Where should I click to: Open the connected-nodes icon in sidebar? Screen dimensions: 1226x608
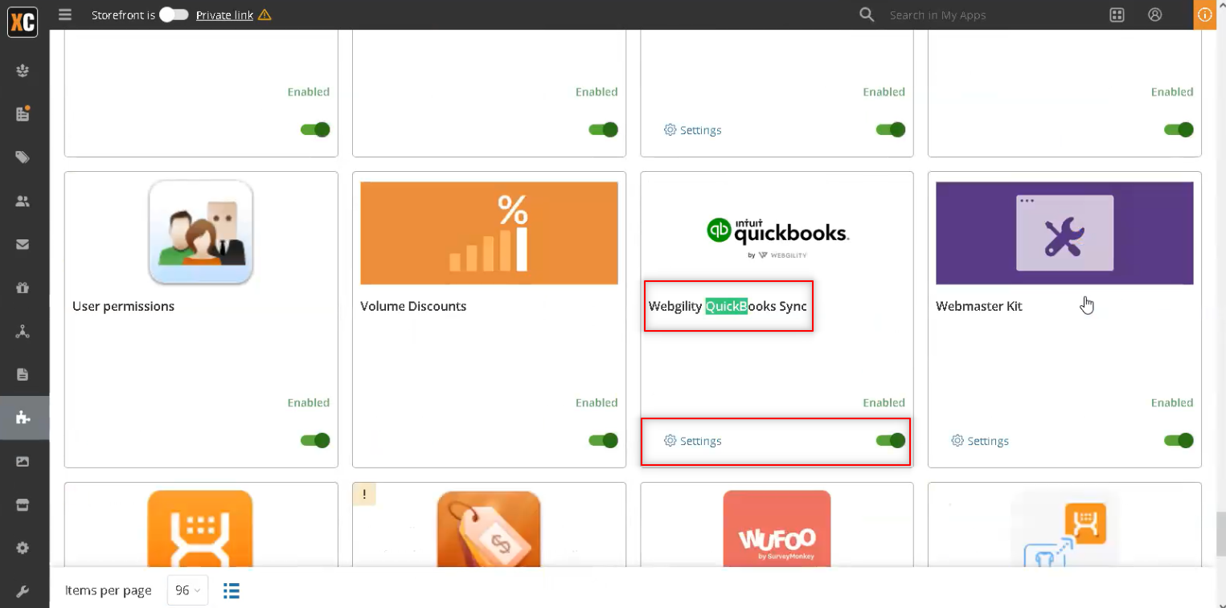pos(23,331)
